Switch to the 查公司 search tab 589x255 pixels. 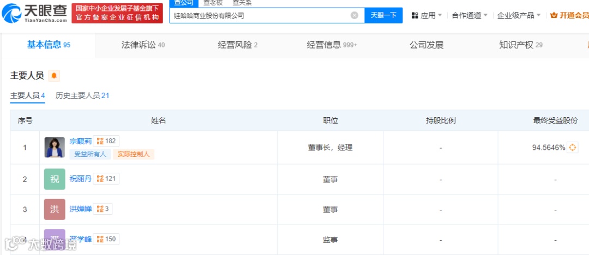click(x=184, y=3)
